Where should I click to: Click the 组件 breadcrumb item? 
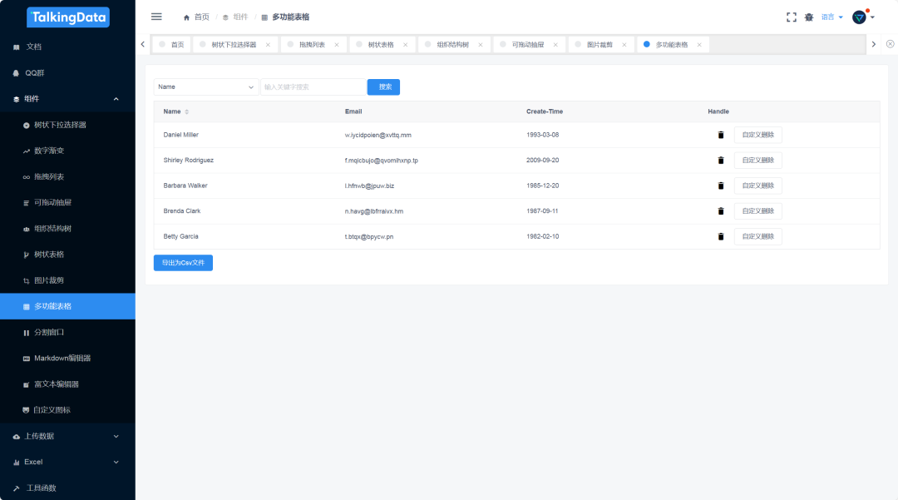235,17
